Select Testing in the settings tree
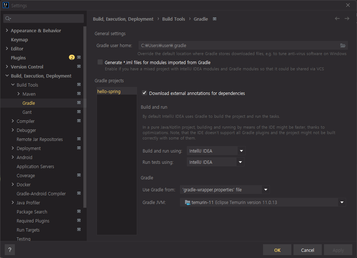The width and height of the screenshot is (357, 258). (x=24, y=239)
